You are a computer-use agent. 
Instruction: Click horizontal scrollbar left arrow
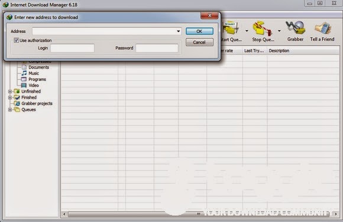[x=64, y=214]
